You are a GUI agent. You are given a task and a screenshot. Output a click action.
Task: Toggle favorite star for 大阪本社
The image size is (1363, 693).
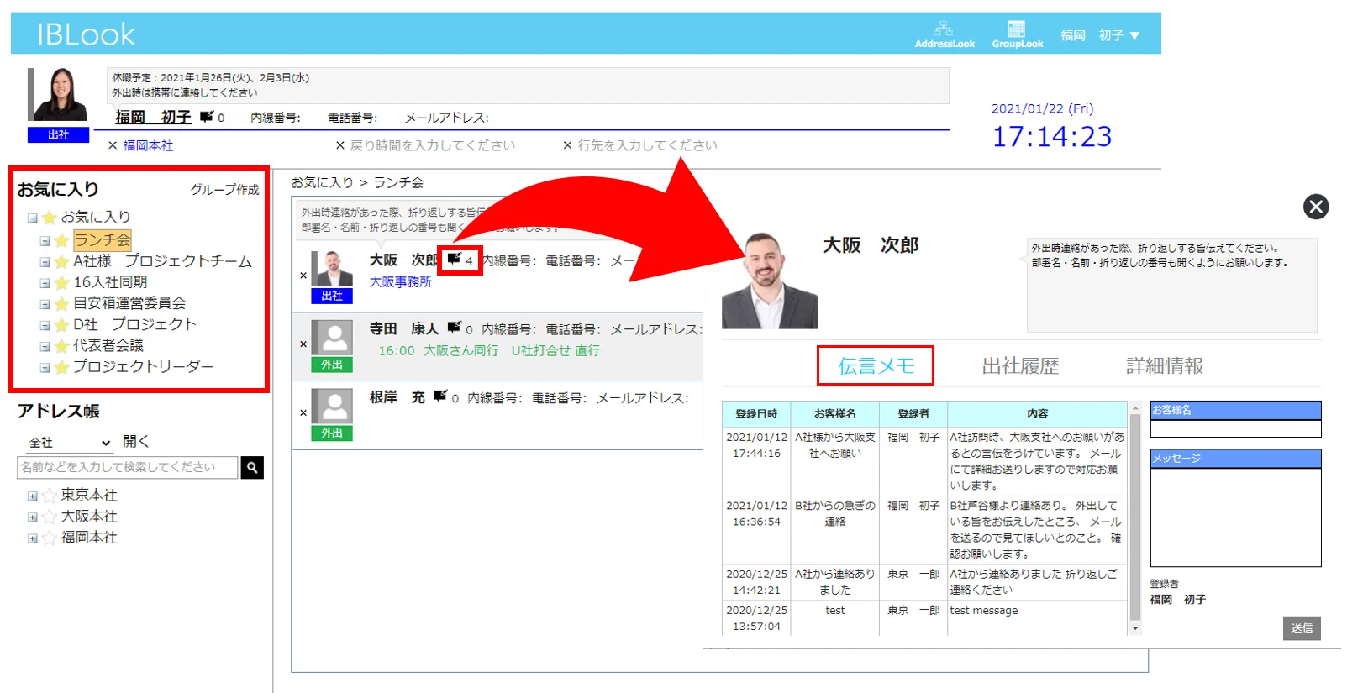49,517
